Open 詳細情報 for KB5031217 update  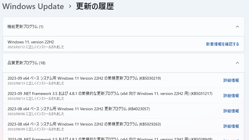pos(231,96)
